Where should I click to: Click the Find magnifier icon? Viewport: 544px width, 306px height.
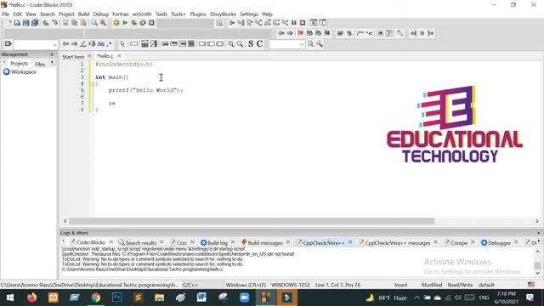tap(94, 23)
